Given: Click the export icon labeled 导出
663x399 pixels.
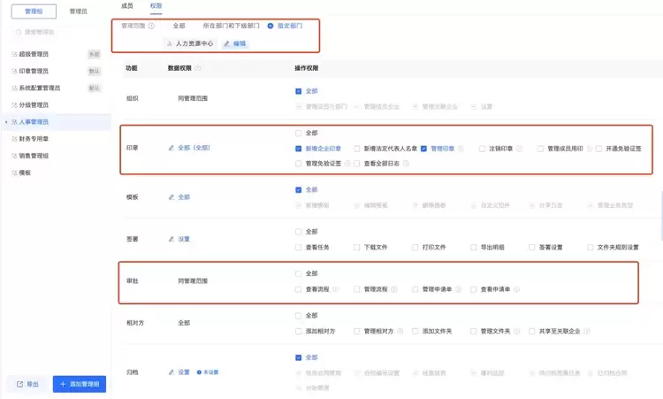Looking at the screenshot, I should tap(19, 384).
